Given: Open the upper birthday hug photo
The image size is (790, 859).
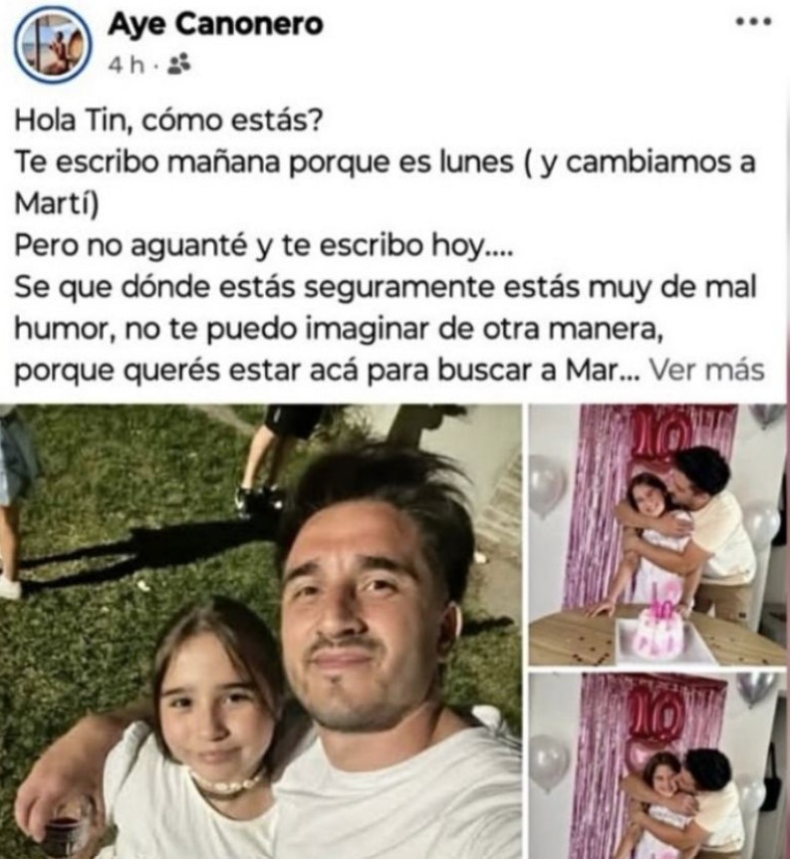Looking at the screenshot, I should pyautogui.click(x=658, y=535).
